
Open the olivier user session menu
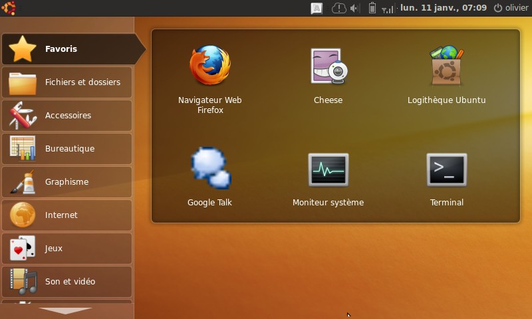511,8
